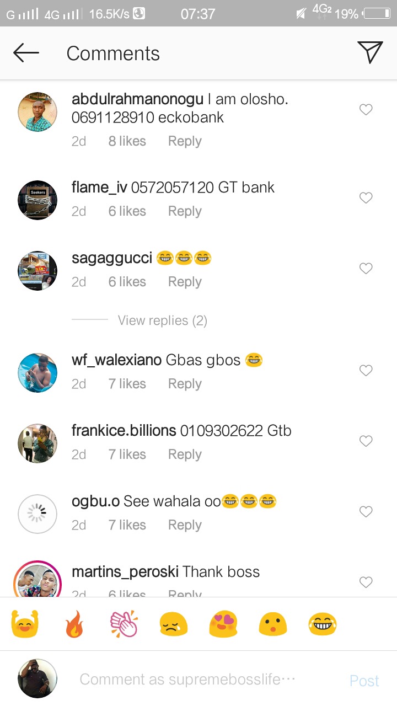Open the direct message paper plane icon
This screenshot has width=397, height=706.
[370, 52]
